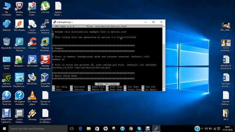The width and height of the screenshot is (235, 132).
Task: Open My Computer desktop icon
Action: pyautogui.click(x=7, y=9)
